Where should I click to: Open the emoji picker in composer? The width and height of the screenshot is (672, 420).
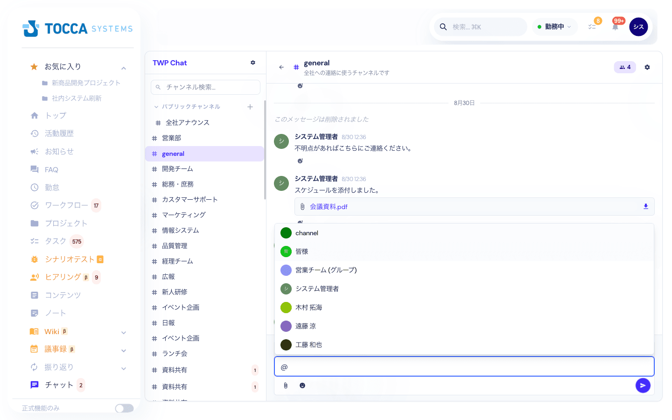302,385
